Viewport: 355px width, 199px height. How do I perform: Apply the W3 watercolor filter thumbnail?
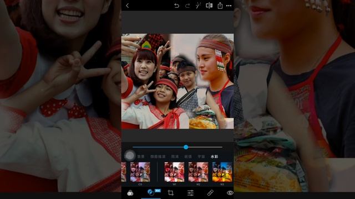click(x=222, y=172)
